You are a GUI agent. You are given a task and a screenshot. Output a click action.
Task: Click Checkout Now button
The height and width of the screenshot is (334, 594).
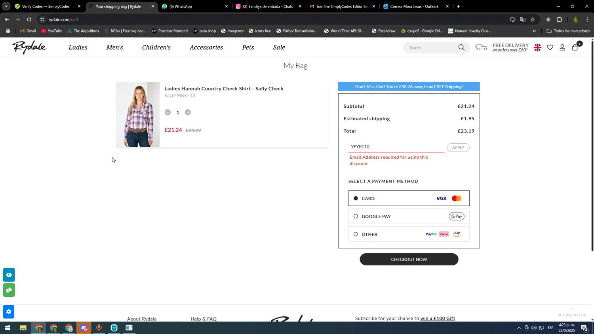point(409,260)
